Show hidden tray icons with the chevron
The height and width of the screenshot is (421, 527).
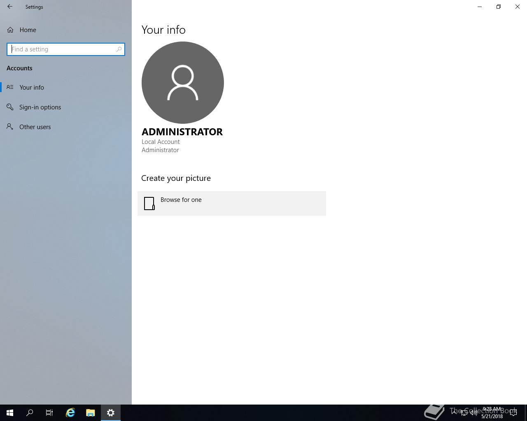click(454, 412)
